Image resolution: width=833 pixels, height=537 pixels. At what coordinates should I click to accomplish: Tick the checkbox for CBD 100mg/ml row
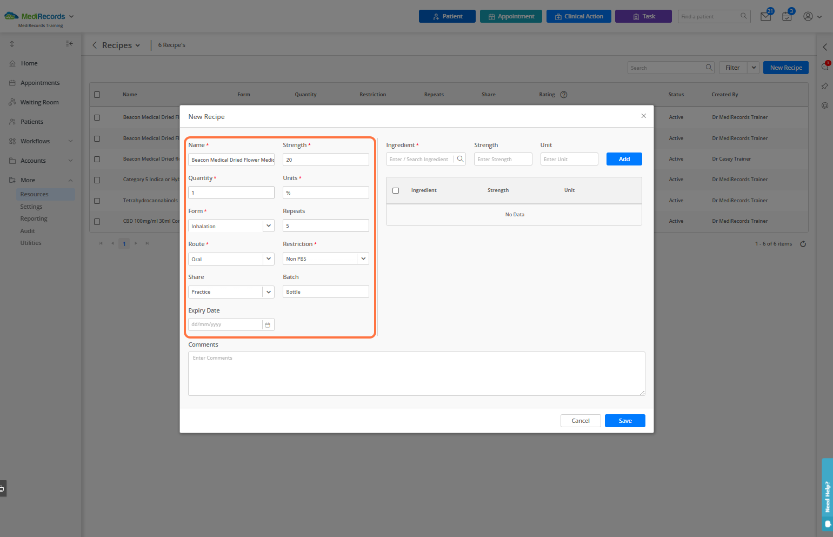tap(97, 221)
